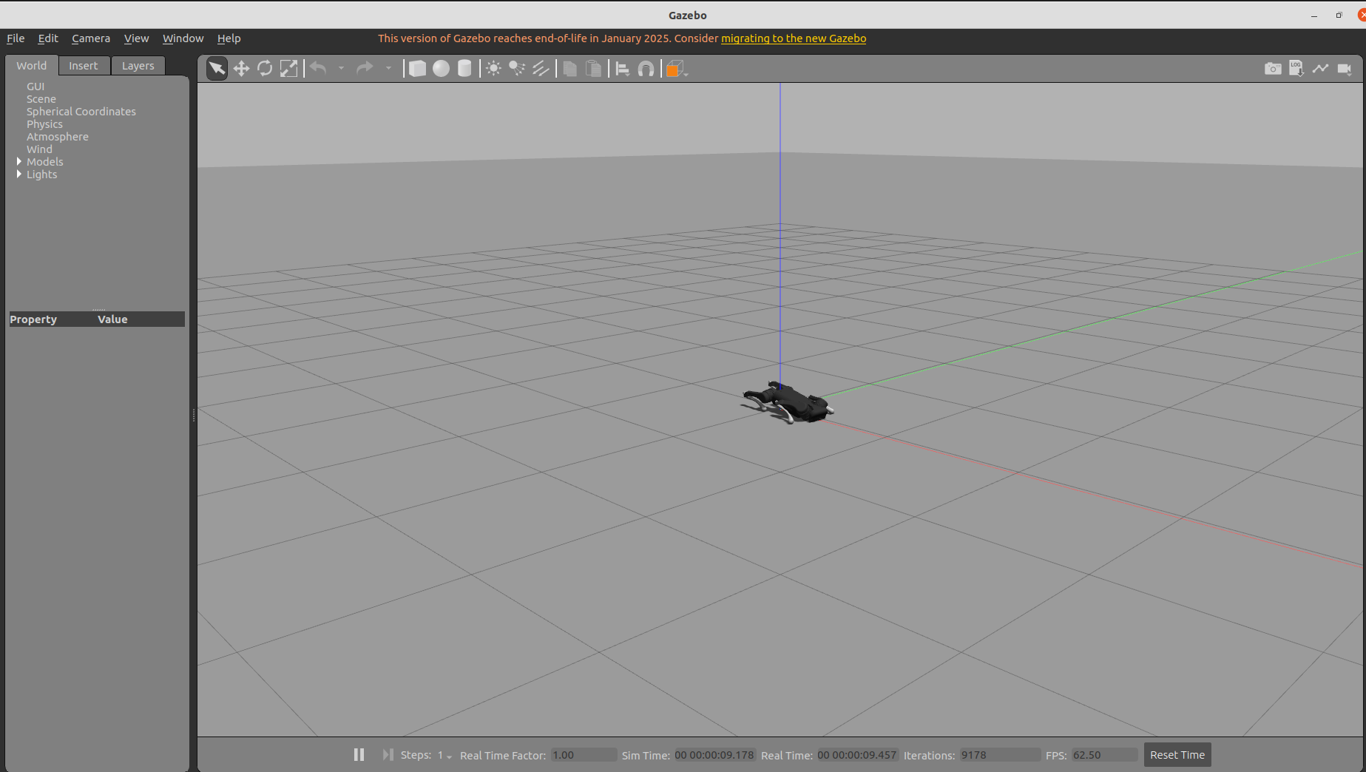
Task: Select Atmosphere in the world tree
Action: click(58, 137)
